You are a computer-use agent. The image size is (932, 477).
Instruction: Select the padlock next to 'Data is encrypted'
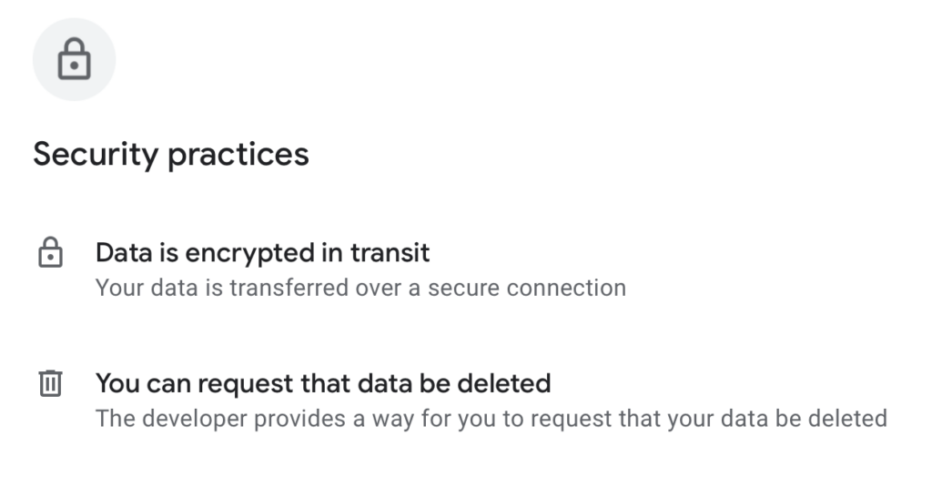(49, 252)
